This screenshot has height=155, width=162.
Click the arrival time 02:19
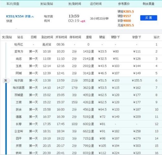pyautogui.click(x=74, y=21)
